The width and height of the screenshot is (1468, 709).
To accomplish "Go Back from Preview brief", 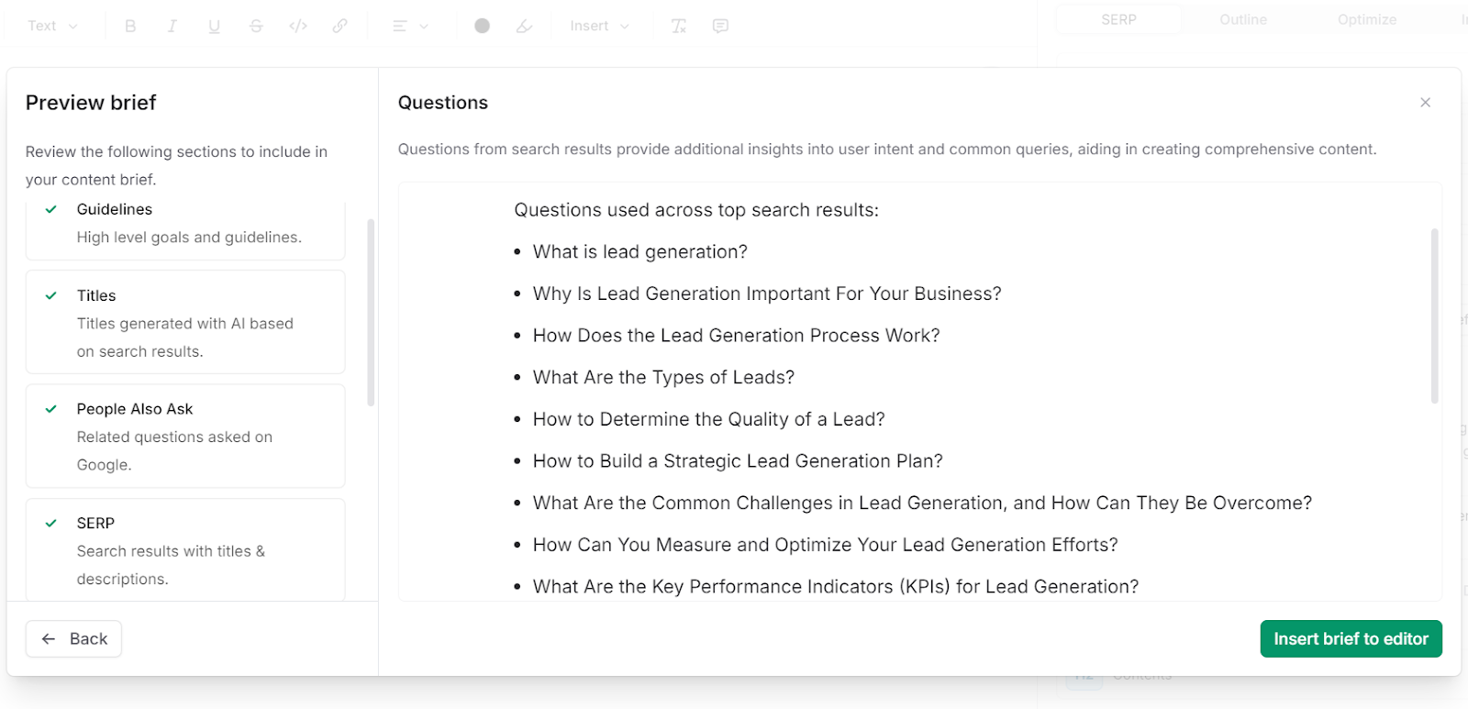I will pos(73,638).
